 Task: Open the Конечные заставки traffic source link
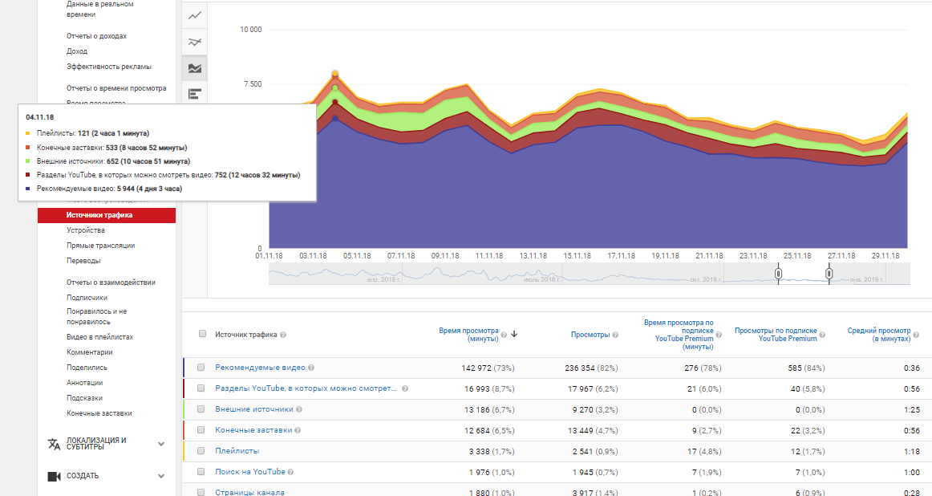click(x=253, y=430)
